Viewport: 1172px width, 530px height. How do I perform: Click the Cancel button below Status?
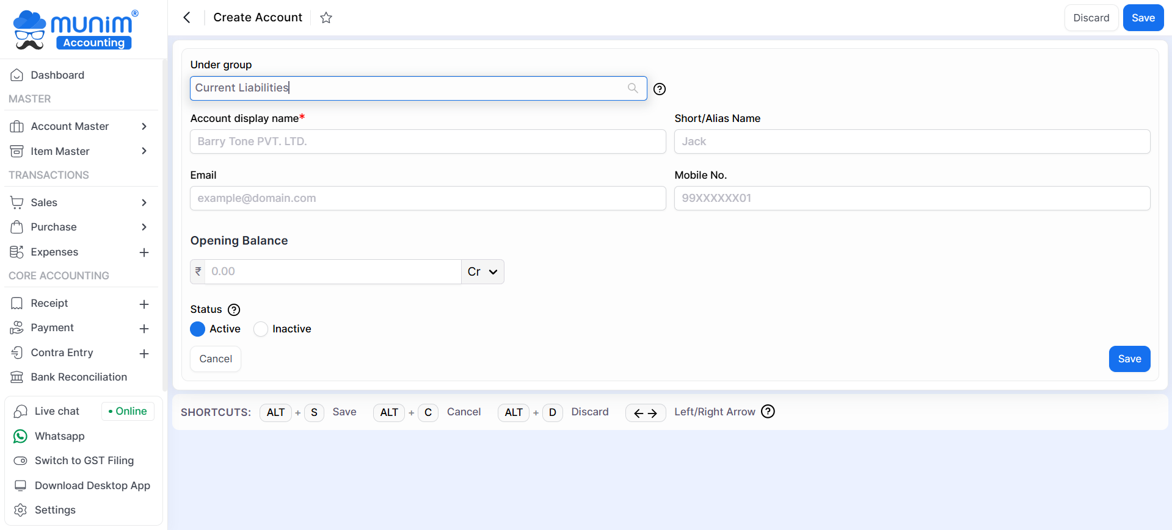click(x=216, y=359)
